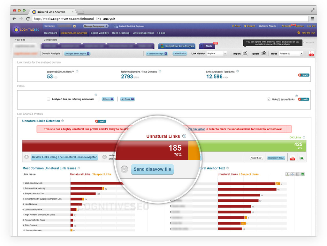Export page as PDF from top toolbar
327x246 pixels.
pyautogui.click(x=311, y=54)
